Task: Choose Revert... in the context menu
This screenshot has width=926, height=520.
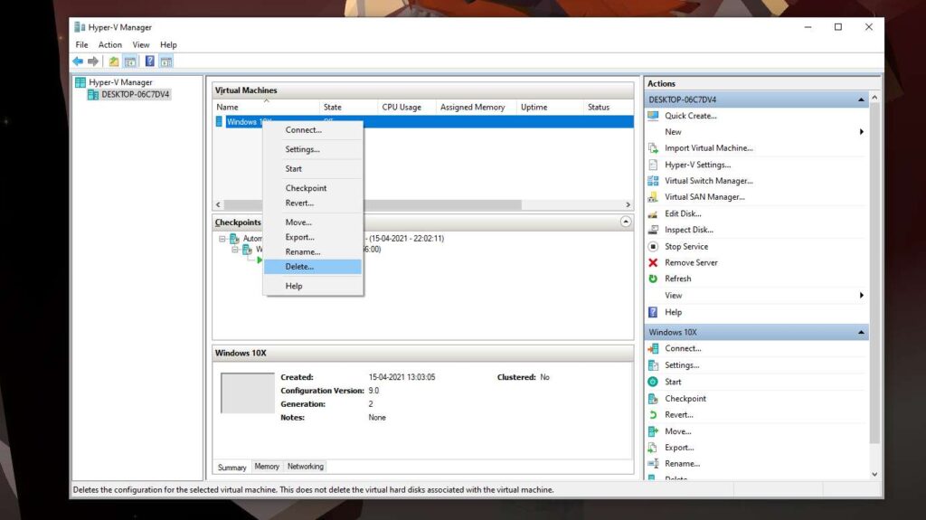Action: click(x=313, y=203)
